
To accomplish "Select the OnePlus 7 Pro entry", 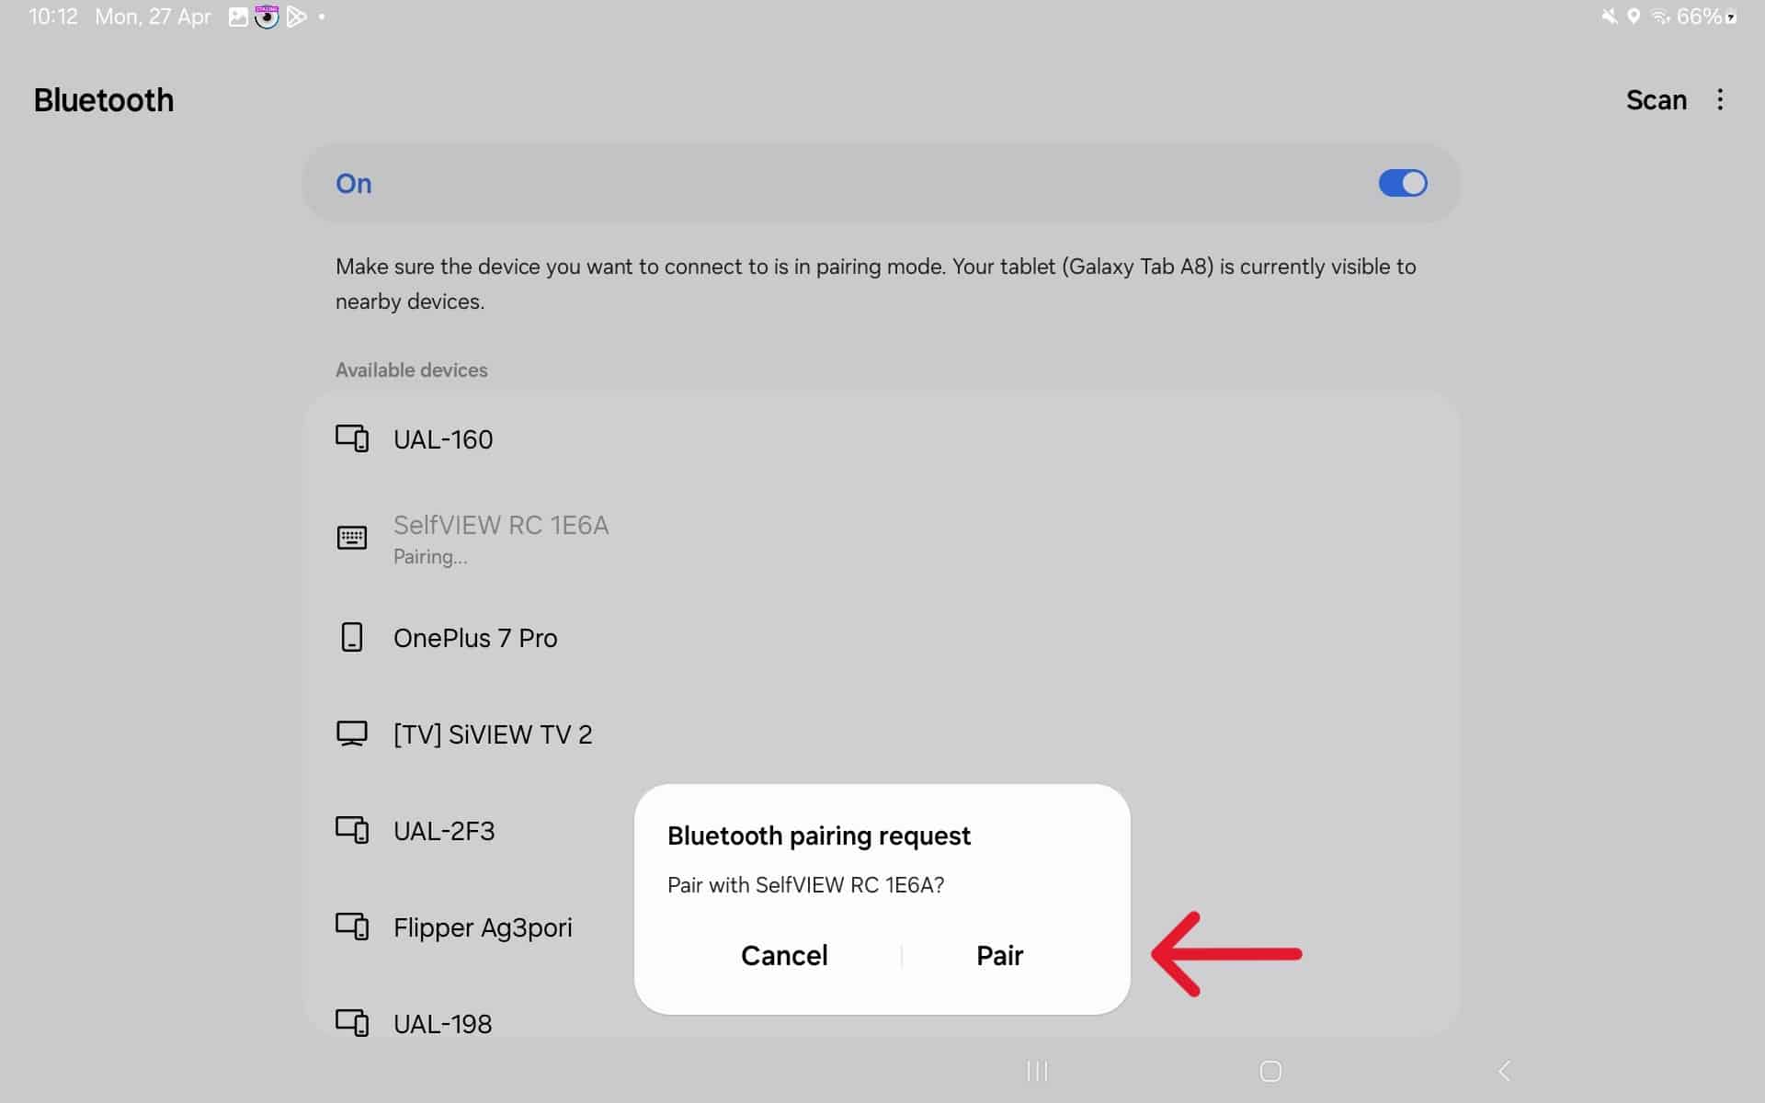I will point(475,638).
